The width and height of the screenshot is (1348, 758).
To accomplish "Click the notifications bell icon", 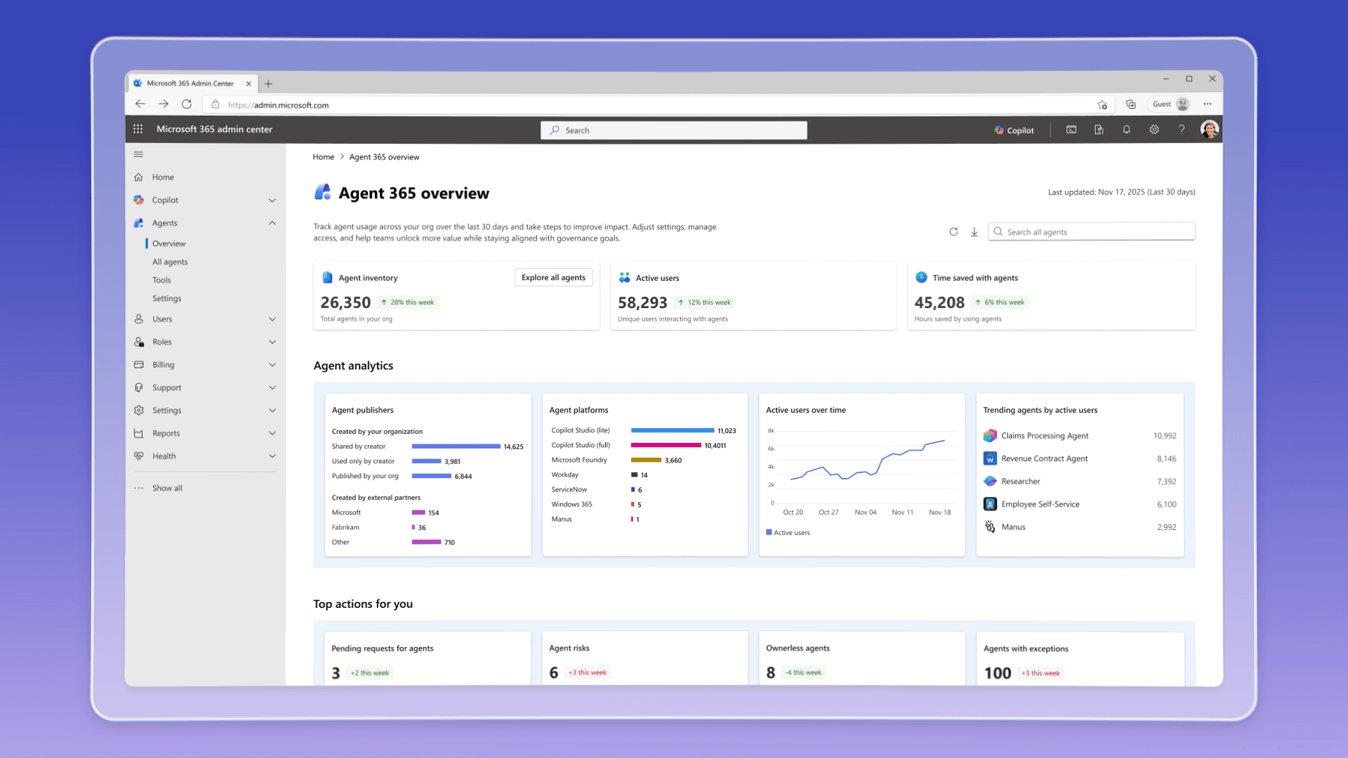I will (x=1126, y=130).
